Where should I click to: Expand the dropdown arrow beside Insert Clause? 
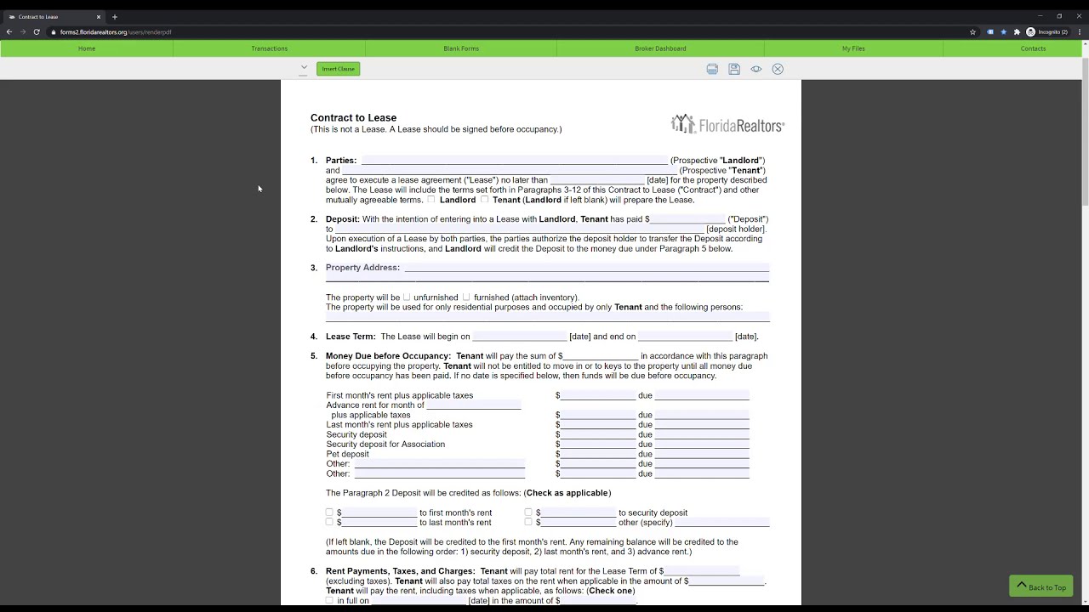304,68
